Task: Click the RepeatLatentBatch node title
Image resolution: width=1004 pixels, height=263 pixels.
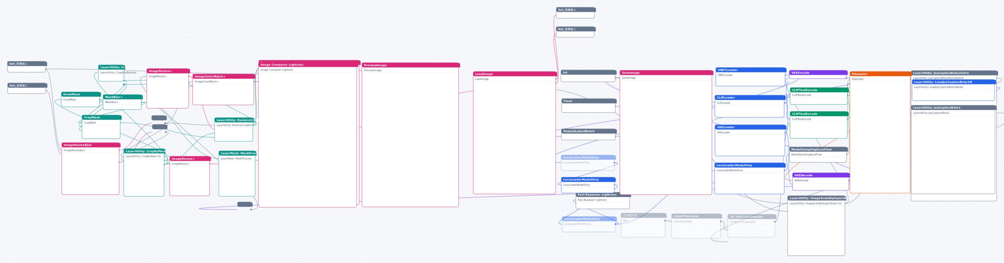Action: click(x=589, y=131)
